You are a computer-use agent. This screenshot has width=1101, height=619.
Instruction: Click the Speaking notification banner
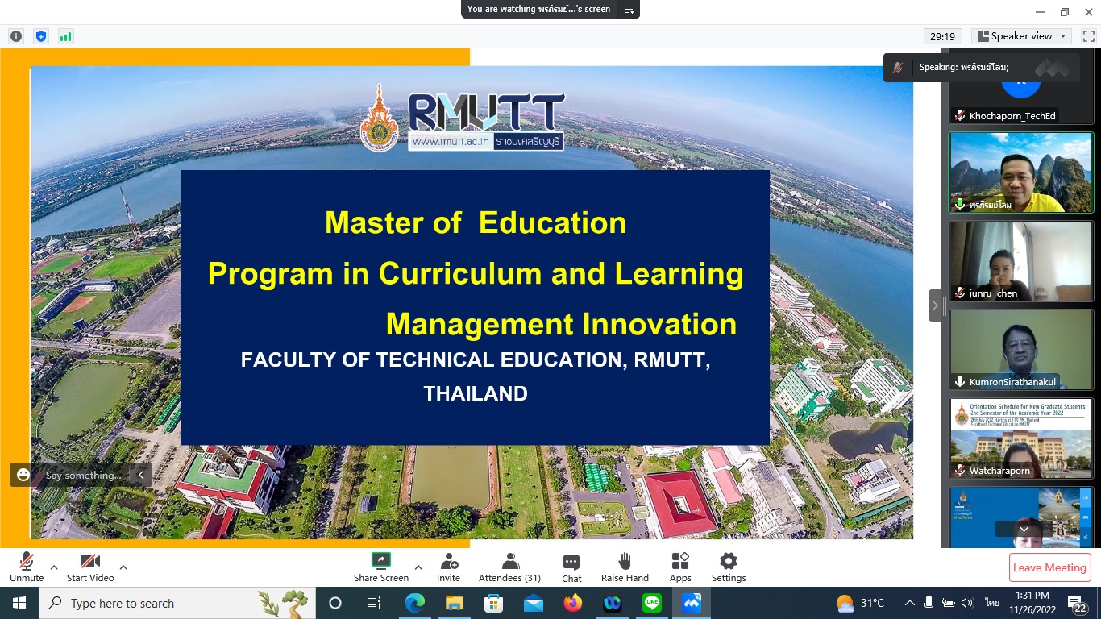pyautogui.click(x=981, y=68)
